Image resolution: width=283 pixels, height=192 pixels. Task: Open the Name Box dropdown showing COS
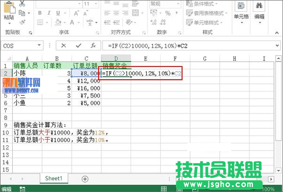(39, 45)
